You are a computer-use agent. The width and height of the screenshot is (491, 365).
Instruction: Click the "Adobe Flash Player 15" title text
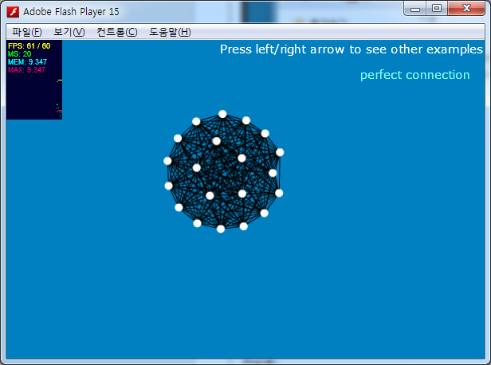point(71,11)
